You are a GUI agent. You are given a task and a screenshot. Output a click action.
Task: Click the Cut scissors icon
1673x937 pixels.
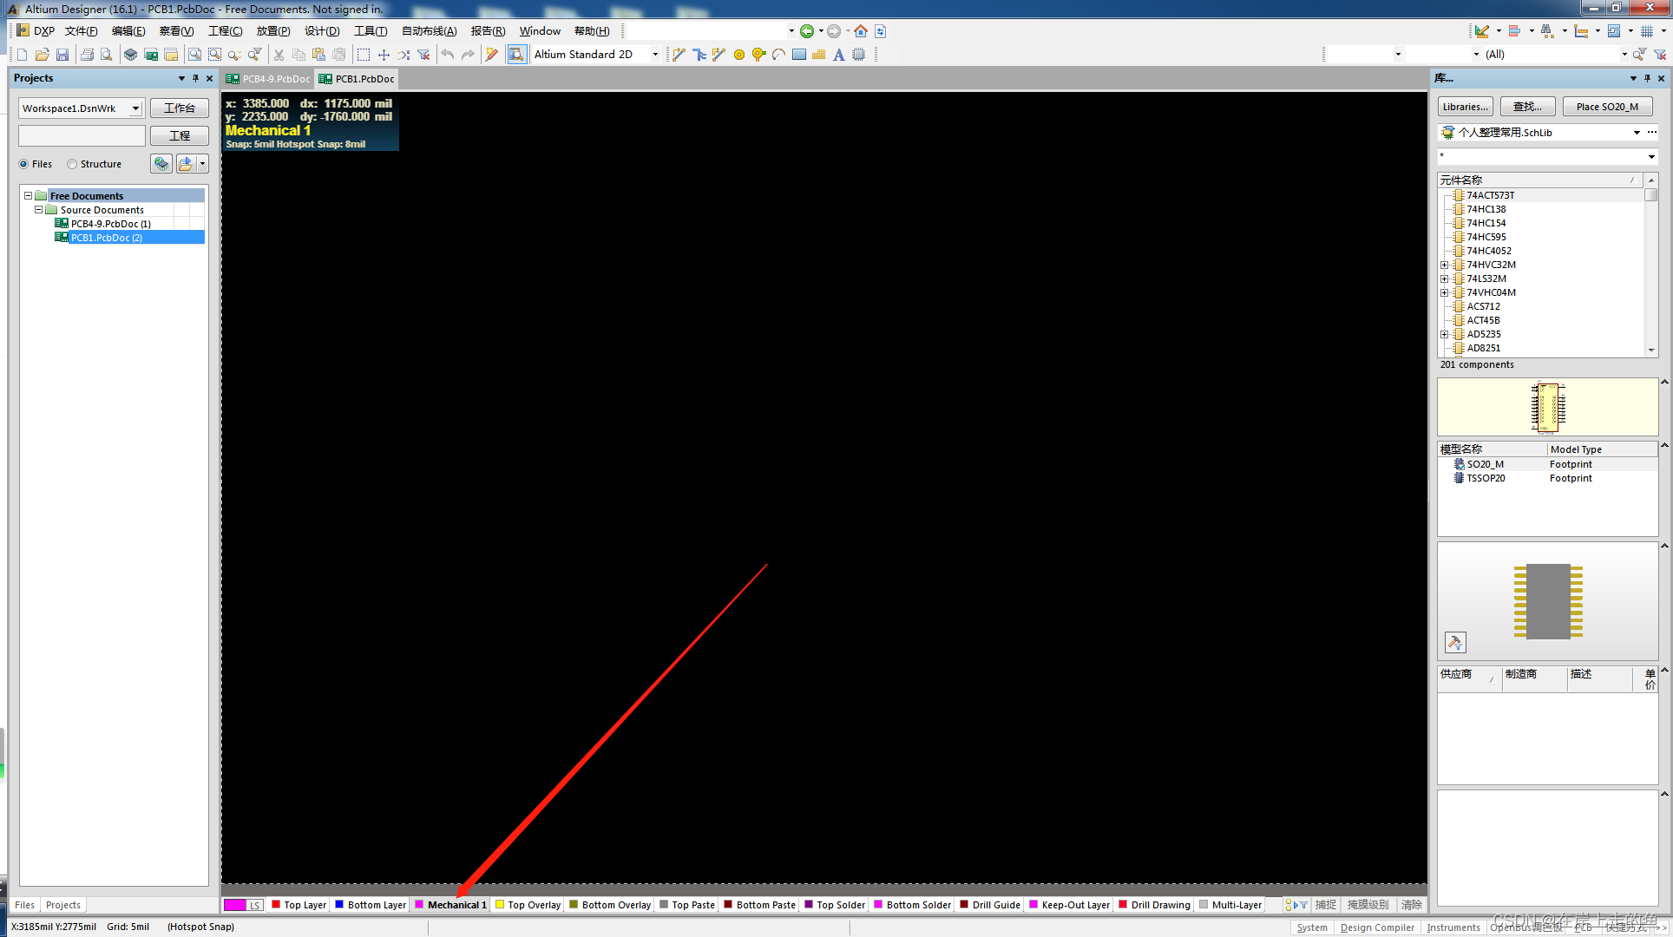279,55
